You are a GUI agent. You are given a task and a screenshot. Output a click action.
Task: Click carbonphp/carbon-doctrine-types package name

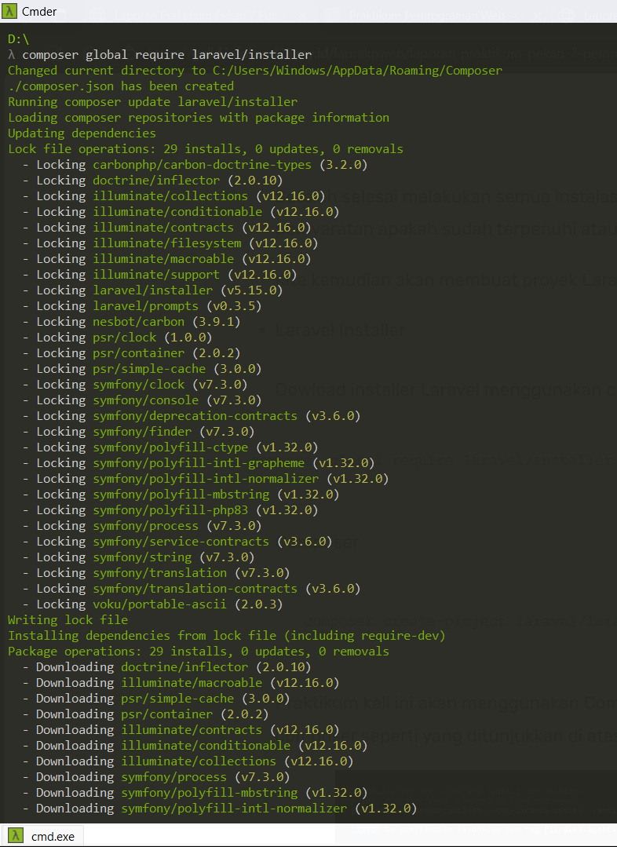[x=203, y=165]
